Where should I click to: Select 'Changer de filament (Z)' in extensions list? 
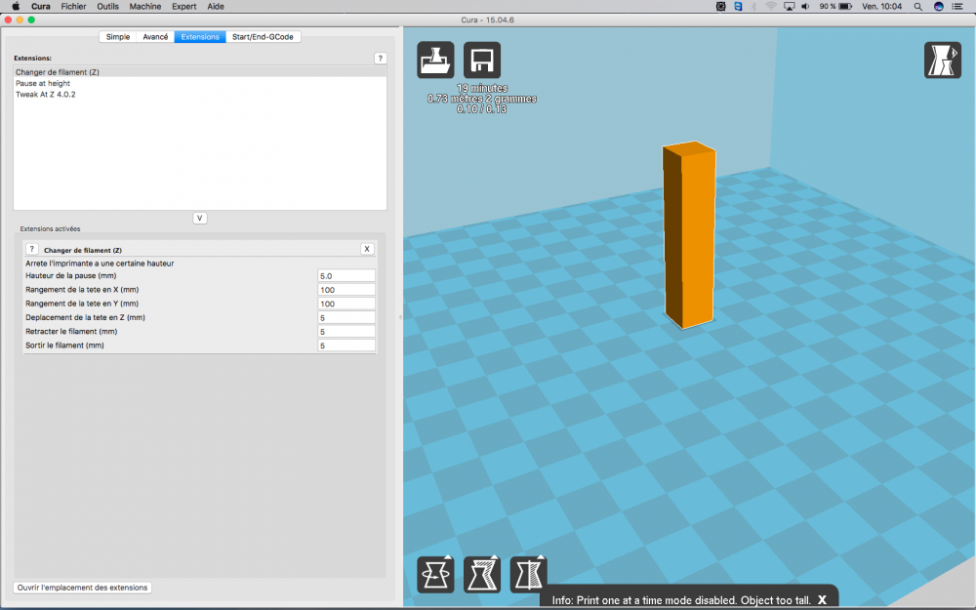click(200, 72)
